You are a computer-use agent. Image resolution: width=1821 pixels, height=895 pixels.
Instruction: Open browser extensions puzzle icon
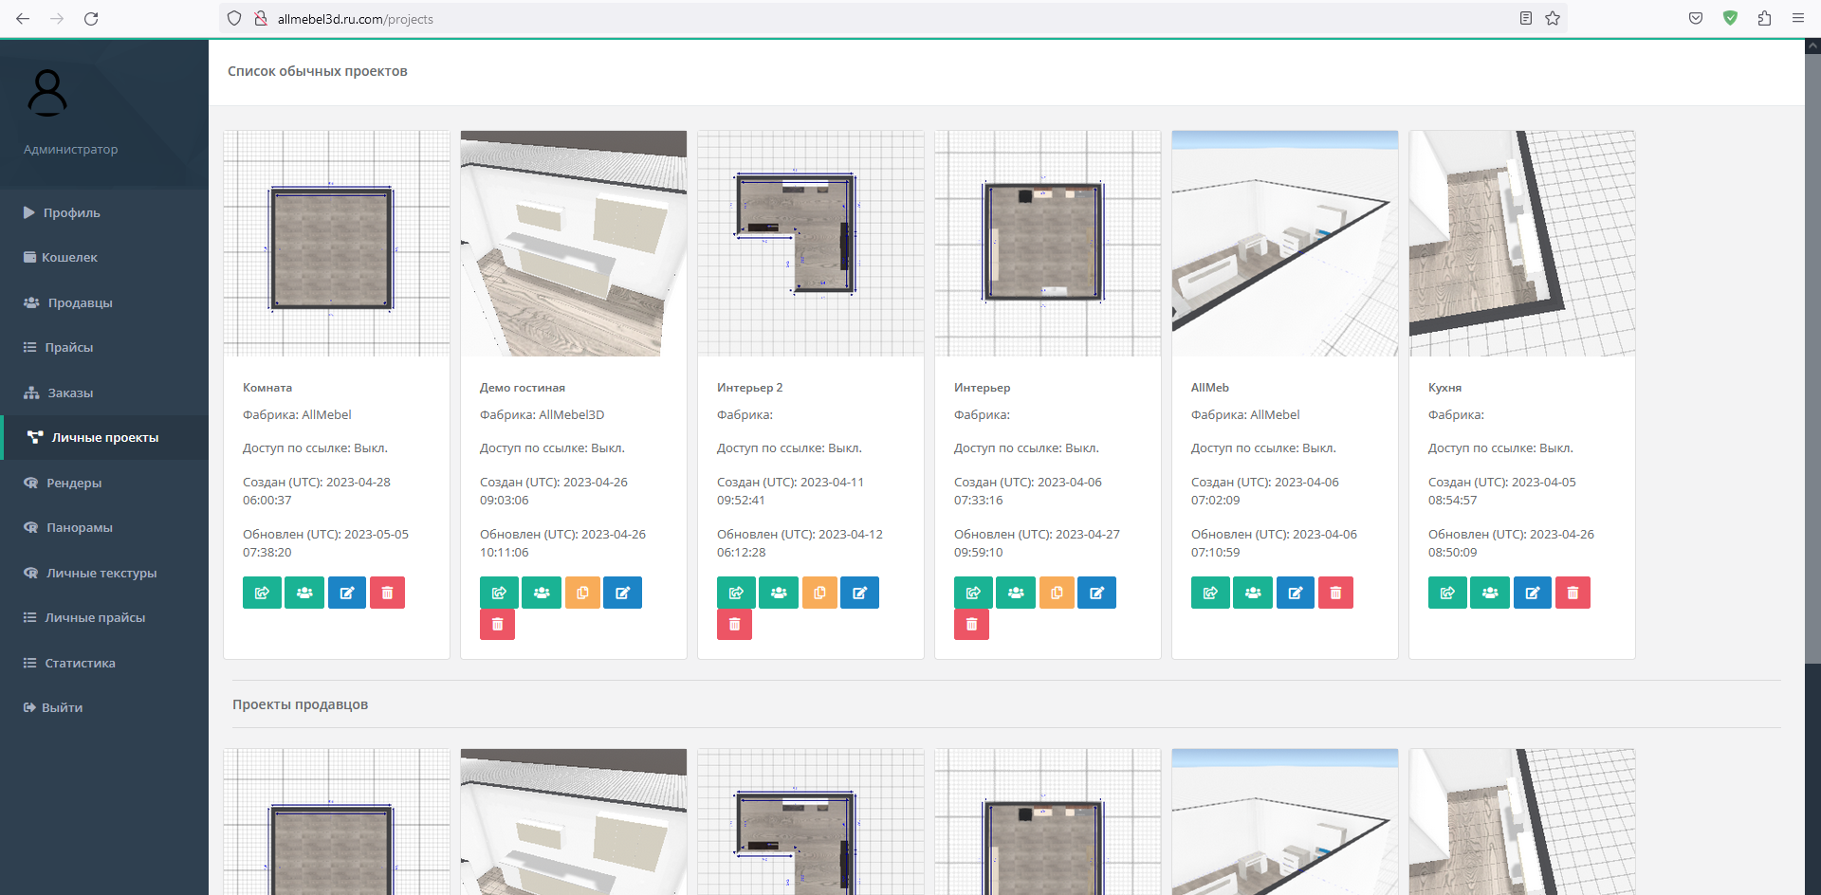[1764, 18]
